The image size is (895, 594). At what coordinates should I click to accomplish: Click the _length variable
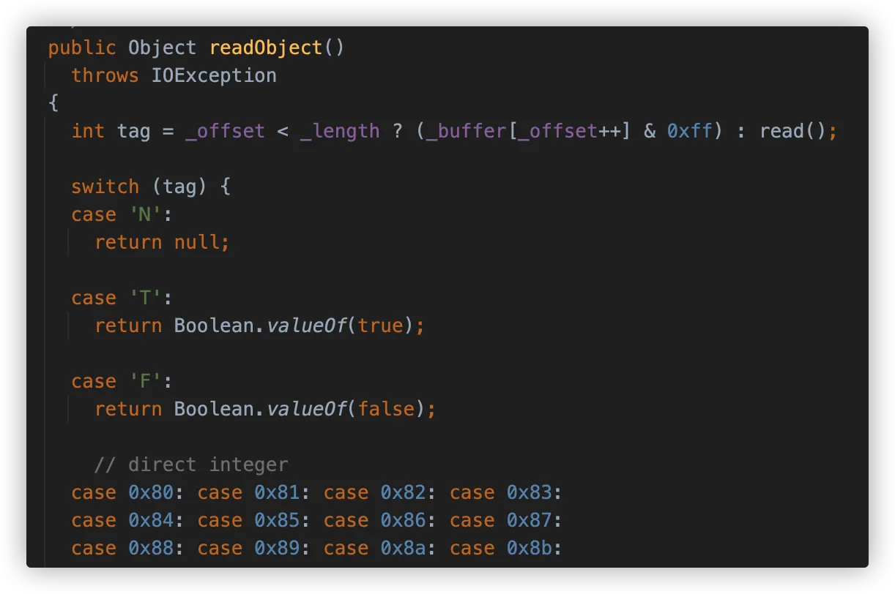click(x=340, y=132)
